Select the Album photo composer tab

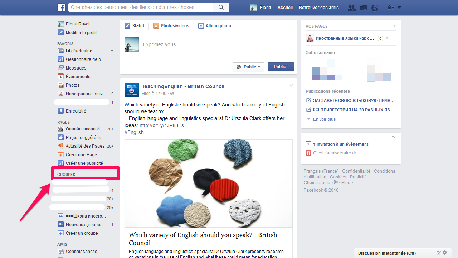215,26
